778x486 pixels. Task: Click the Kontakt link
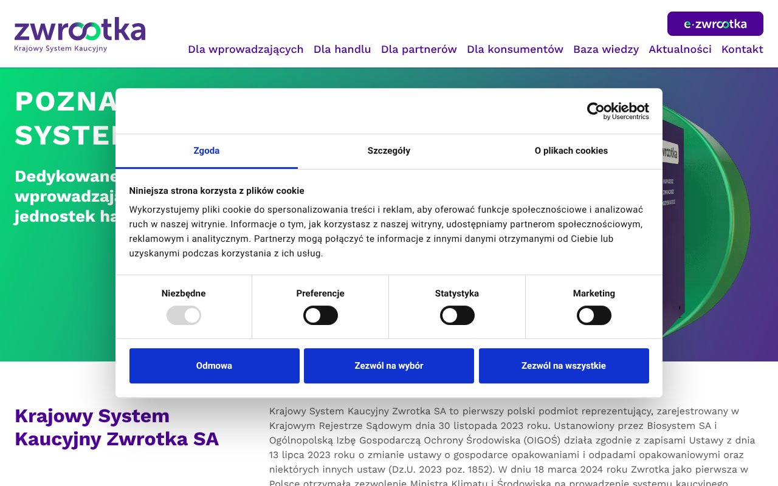(742, 49)
